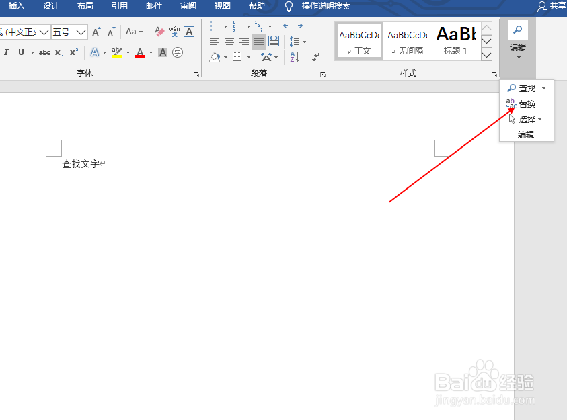Apply paragraph shading paint bucket
Image resolution: width=567 pixels, height=420 pixels.
pos(215,57)
